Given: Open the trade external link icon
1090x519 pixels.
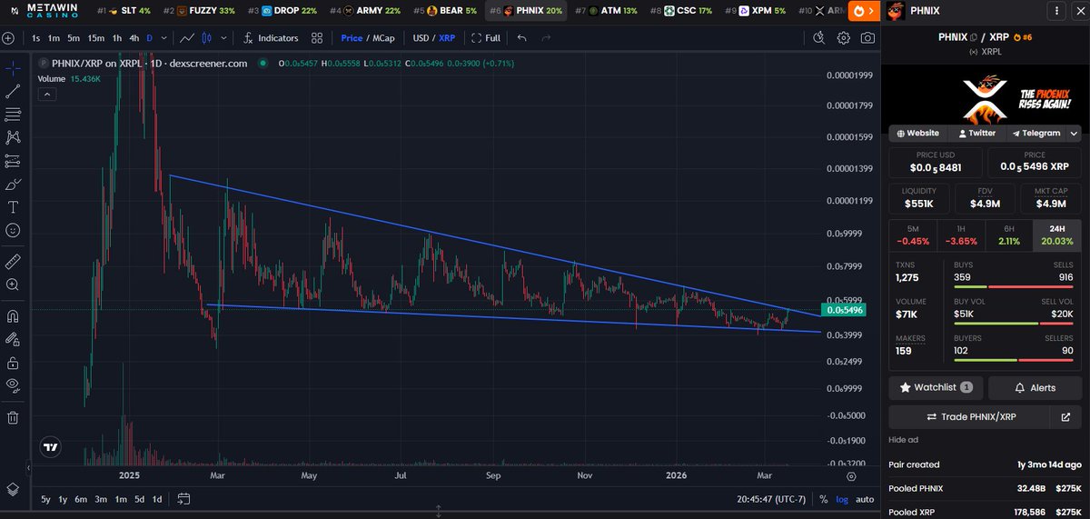Looking at the screenshot, I should 1065,416.
